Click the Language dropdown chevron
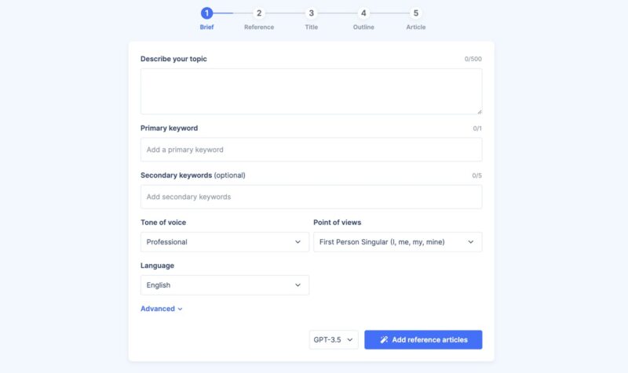The image size is (628, 373). pos(298,285)
